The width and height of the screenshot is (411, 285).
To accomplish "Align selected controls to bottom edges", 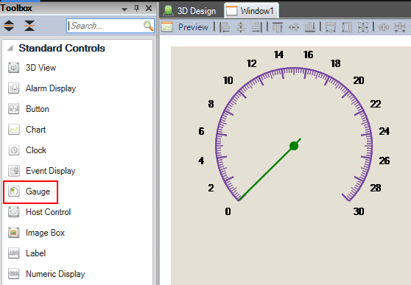I will (310, 27).
